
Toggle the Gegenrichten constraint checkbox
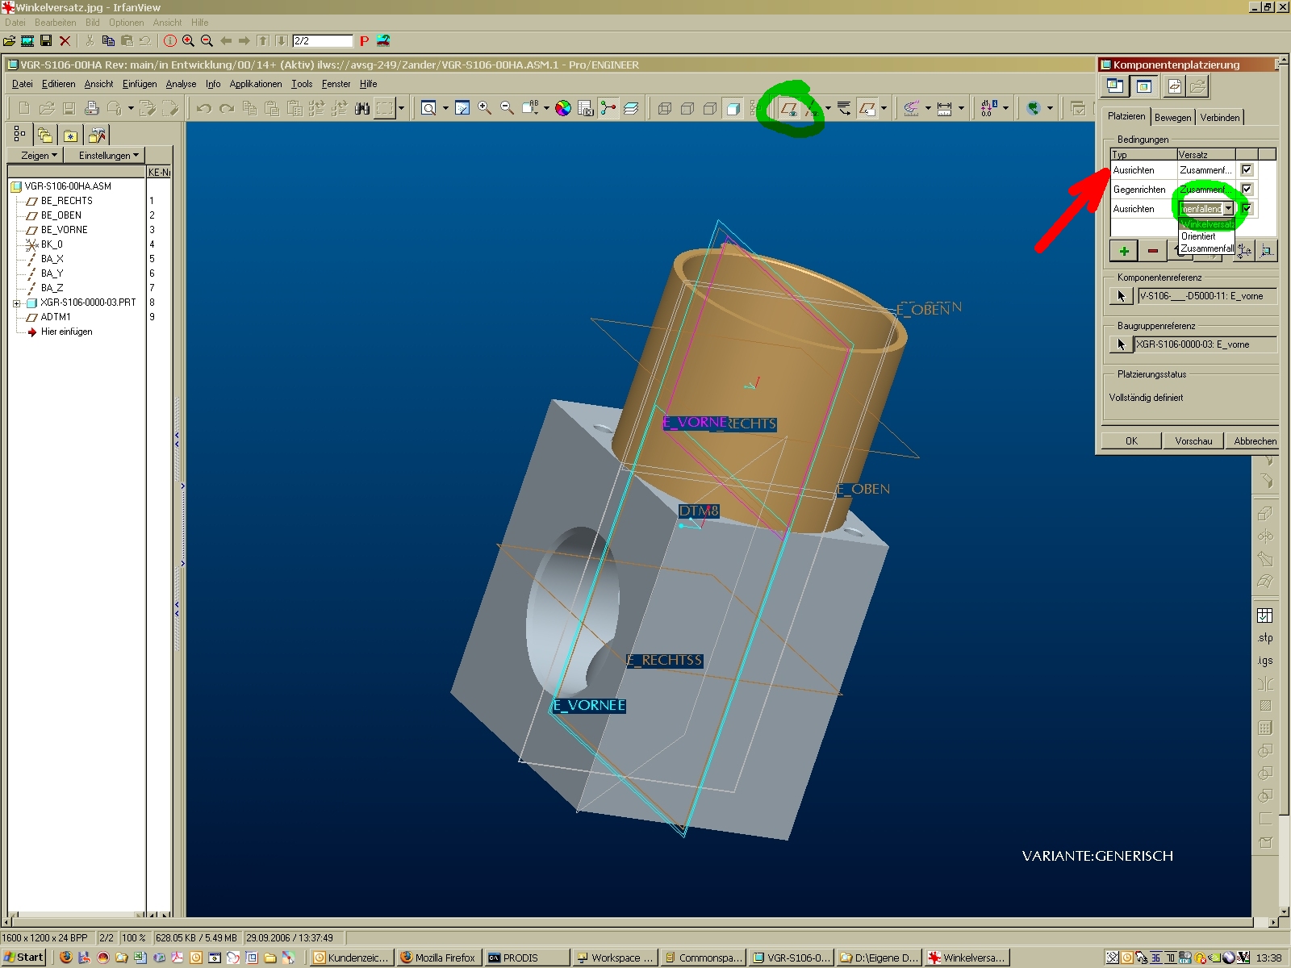tap(1247, 190)
